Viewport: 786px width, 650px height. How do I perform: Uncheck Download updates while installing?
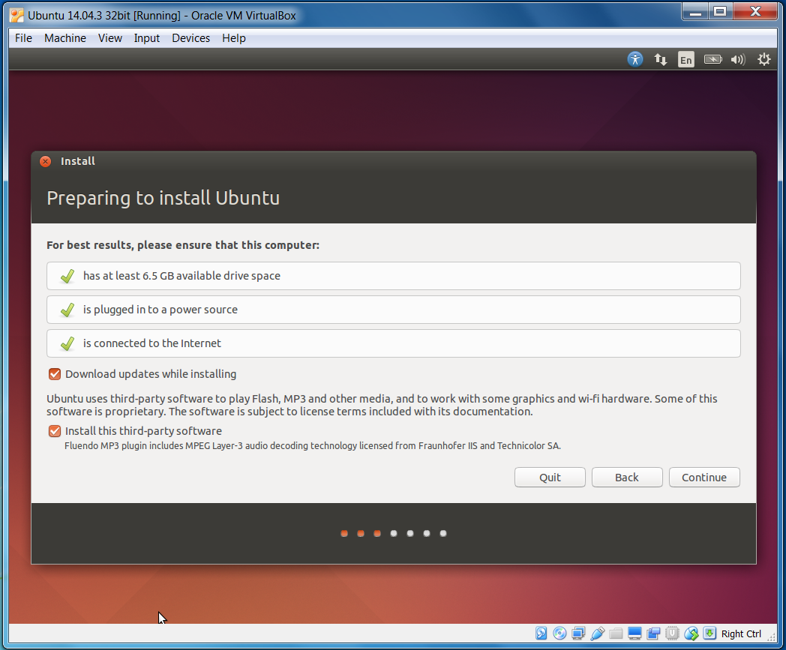click(54, 374)
